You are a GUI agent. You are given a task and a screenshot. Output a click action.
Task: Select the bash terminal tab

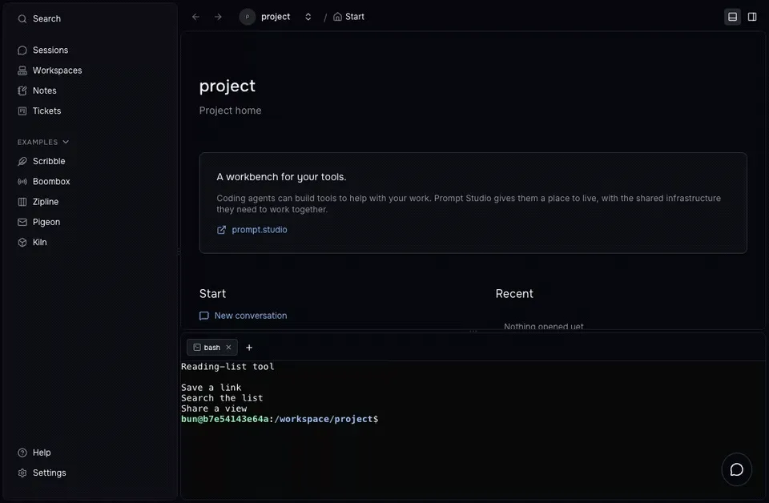(211, 347)
